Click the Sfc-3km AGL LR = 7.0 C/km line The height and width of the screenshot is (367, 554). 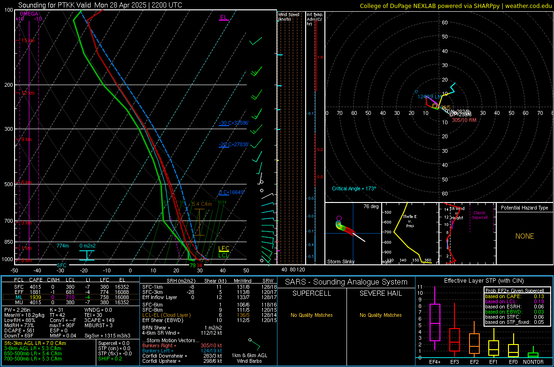35,343
